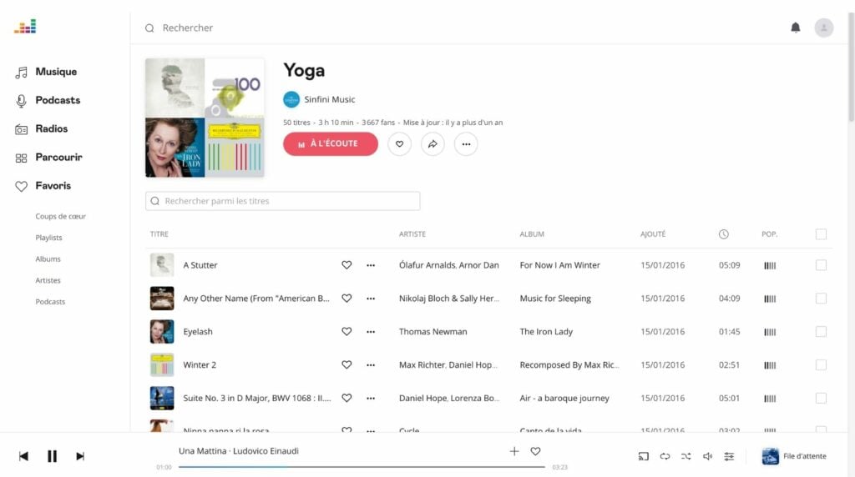Open Yoga playlist more options menu
Image resolution: width=855 pixels, height=477 pixels.
(466, 143)
